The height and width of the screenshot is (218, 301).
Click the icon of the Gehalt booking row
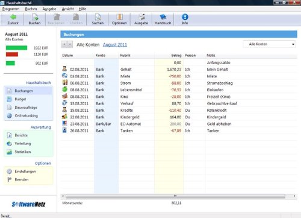64,69
